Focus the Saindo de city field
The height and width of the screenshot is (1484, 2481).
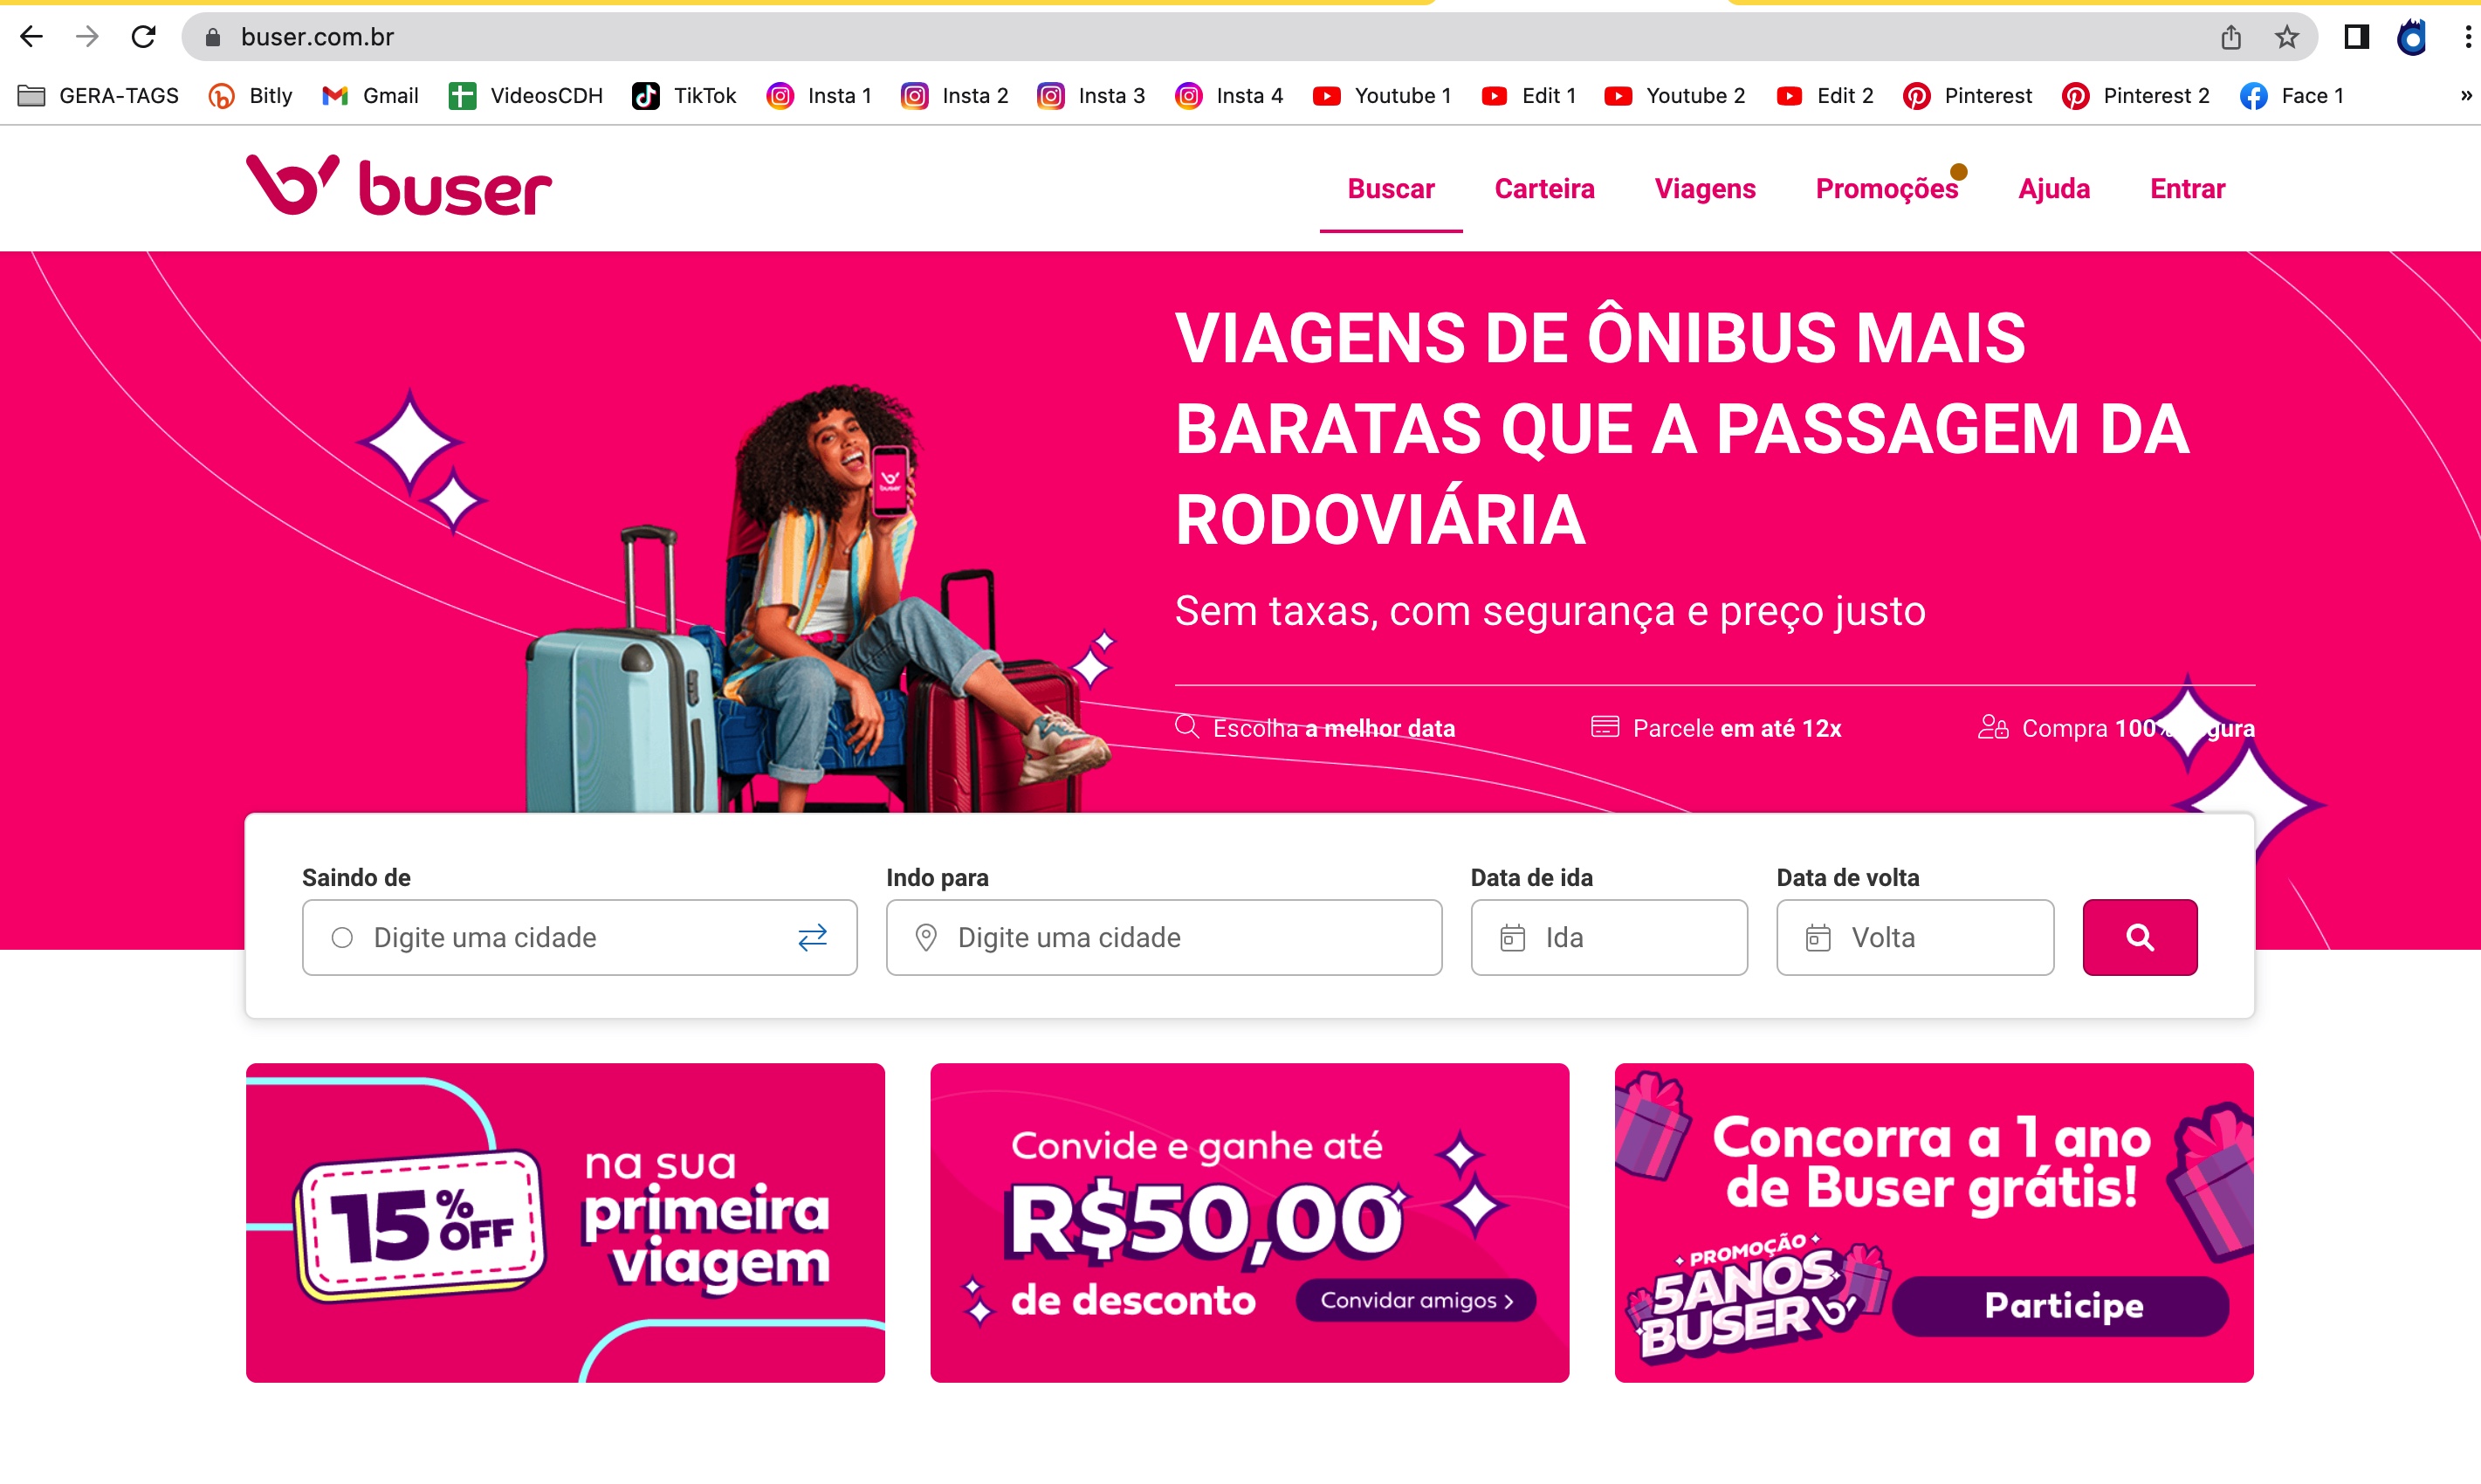pos(579,937)
